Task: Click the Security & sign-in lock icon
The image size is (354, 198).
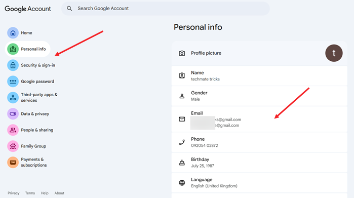Action: [13, 65]
